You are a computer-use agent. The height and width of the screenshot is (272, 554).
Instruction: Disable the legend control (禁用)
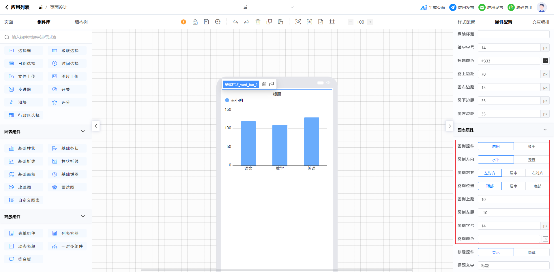pyautogui.click(x=531, y=147)
